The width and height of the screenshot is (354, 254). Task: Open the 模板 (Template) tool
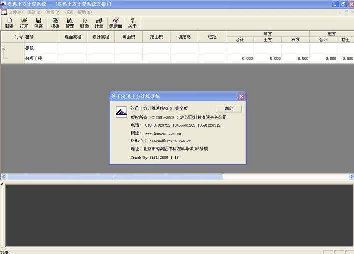(55, 23)
